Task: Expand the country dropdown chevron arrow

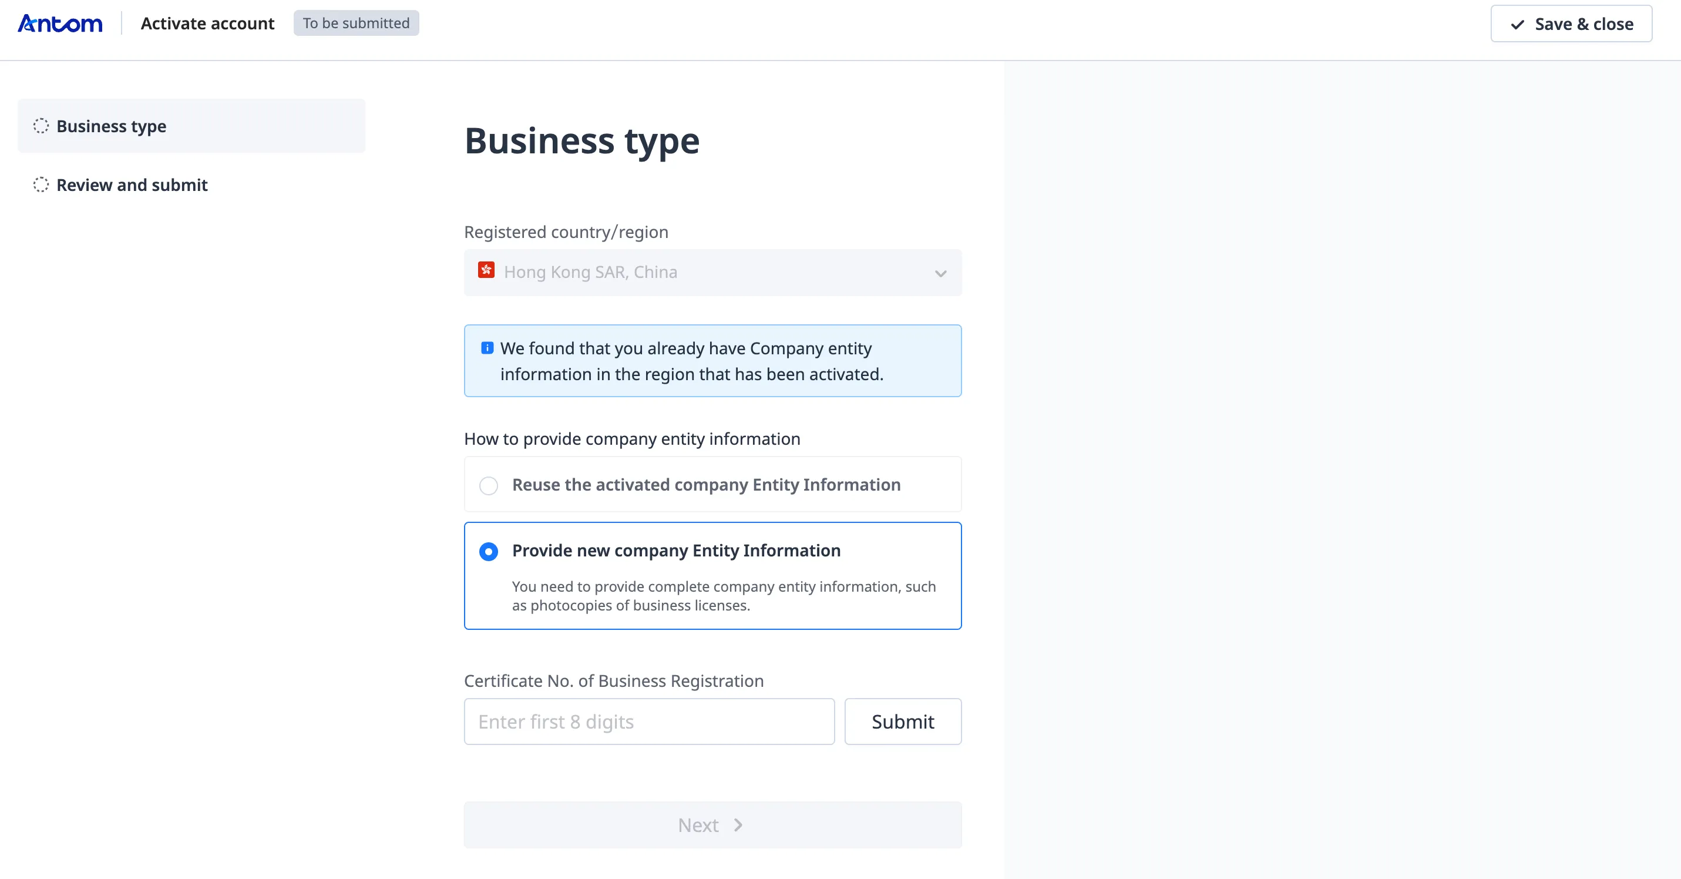Action: click(940, 273)
